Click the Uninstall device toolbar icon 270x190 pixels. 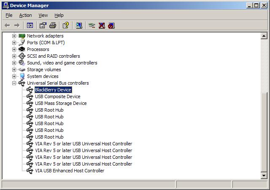point(102,25)
